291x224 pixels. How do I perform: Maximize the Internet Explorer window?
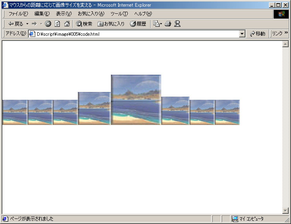pyautogui.click(x=278, y=5)
